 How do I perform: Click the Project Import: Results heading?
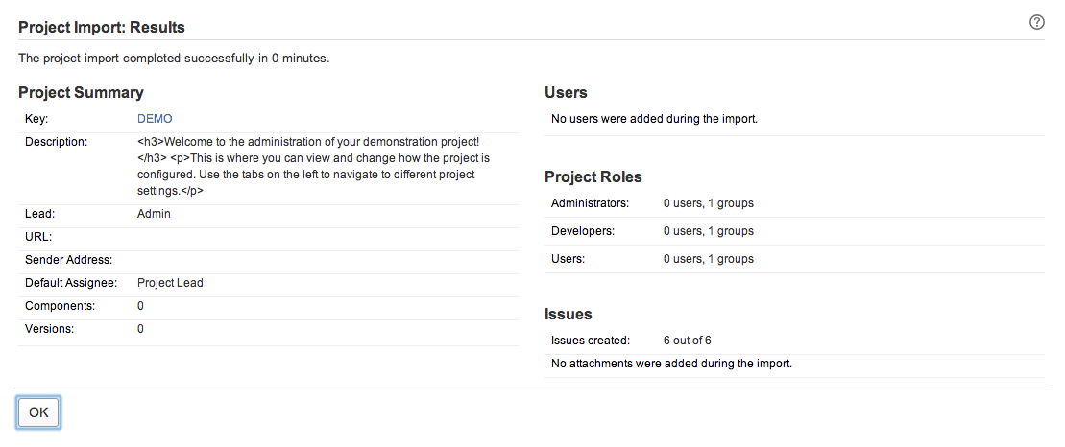point(102,27)
